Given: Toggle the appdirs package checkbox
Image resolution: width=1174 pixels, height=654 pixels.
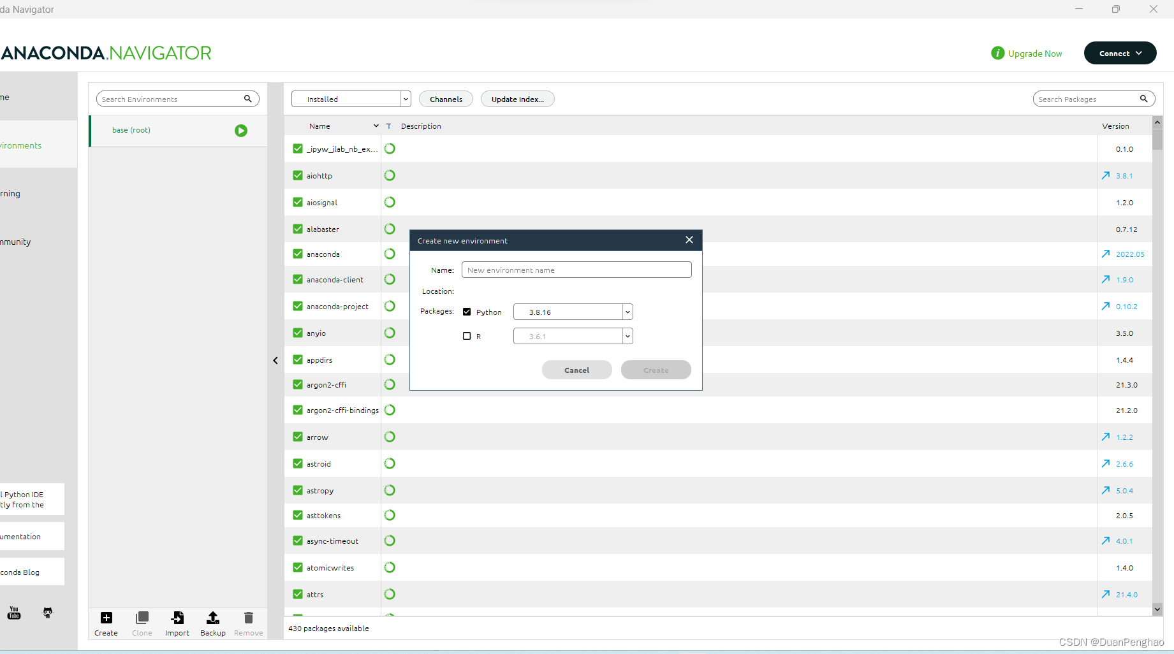Looking at the screenshot, I should (x=298, y=360).
